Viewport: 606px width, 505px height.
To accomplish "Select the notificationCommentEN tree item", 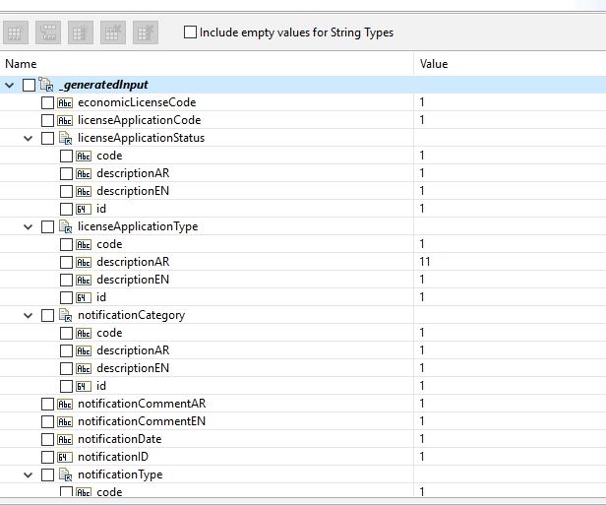I will (x=141, y=421).
